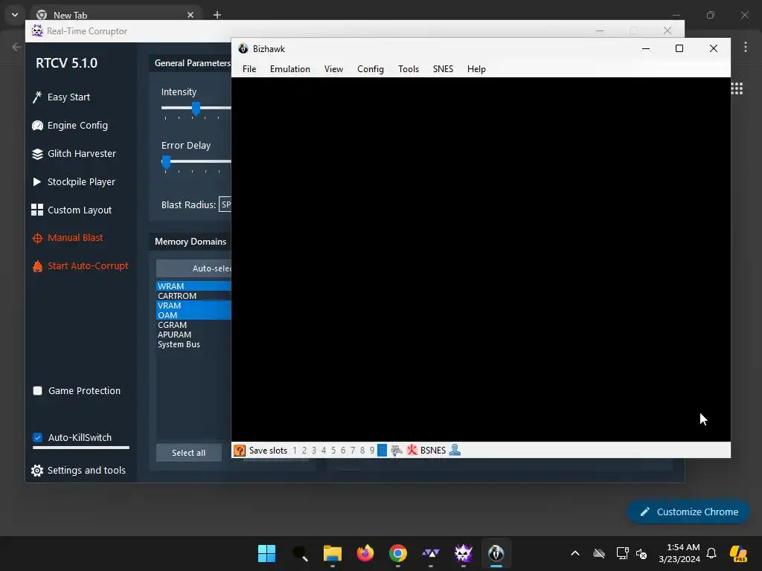Click the muted volume tray icon
The image size is (762, 571).
point(641,553)
